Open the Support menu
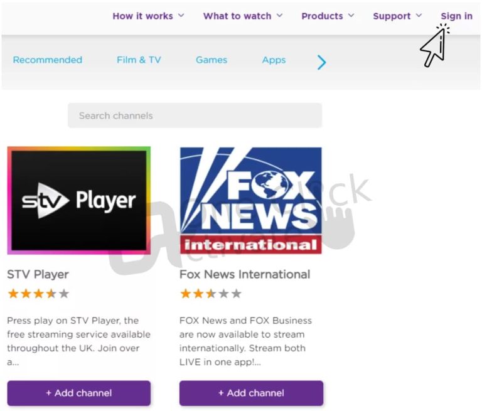The image size is (482, 411). (392, 16)
